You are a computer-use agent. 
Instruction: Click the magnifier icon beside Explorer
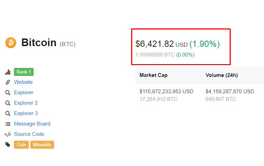click(8, 93)
